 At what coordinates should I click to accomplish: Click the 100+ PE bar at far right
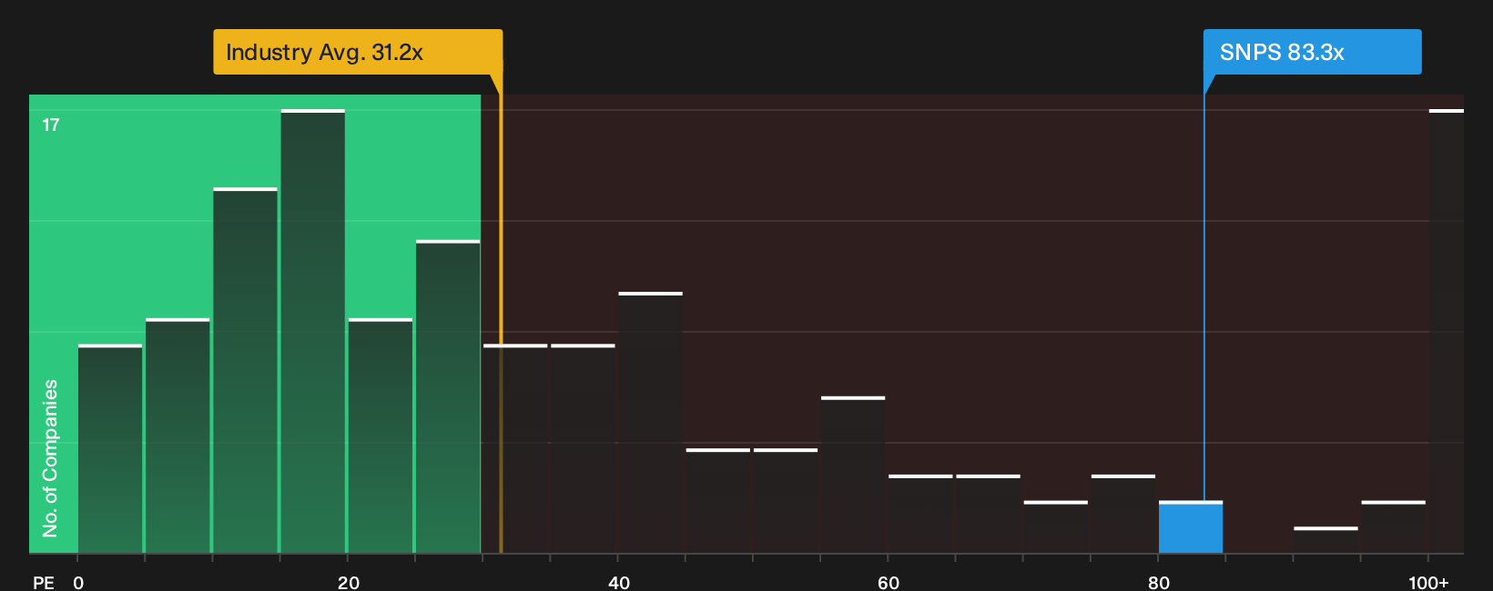pos(1447,331)
